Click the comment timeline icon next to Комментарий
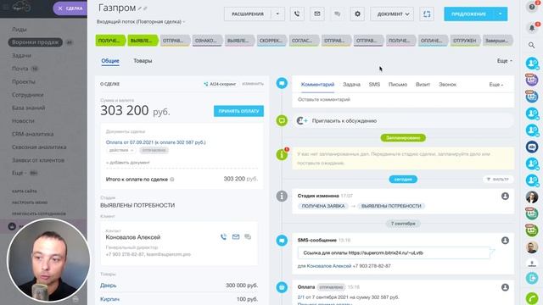The image size is (543, 305). tap(282, 83)
